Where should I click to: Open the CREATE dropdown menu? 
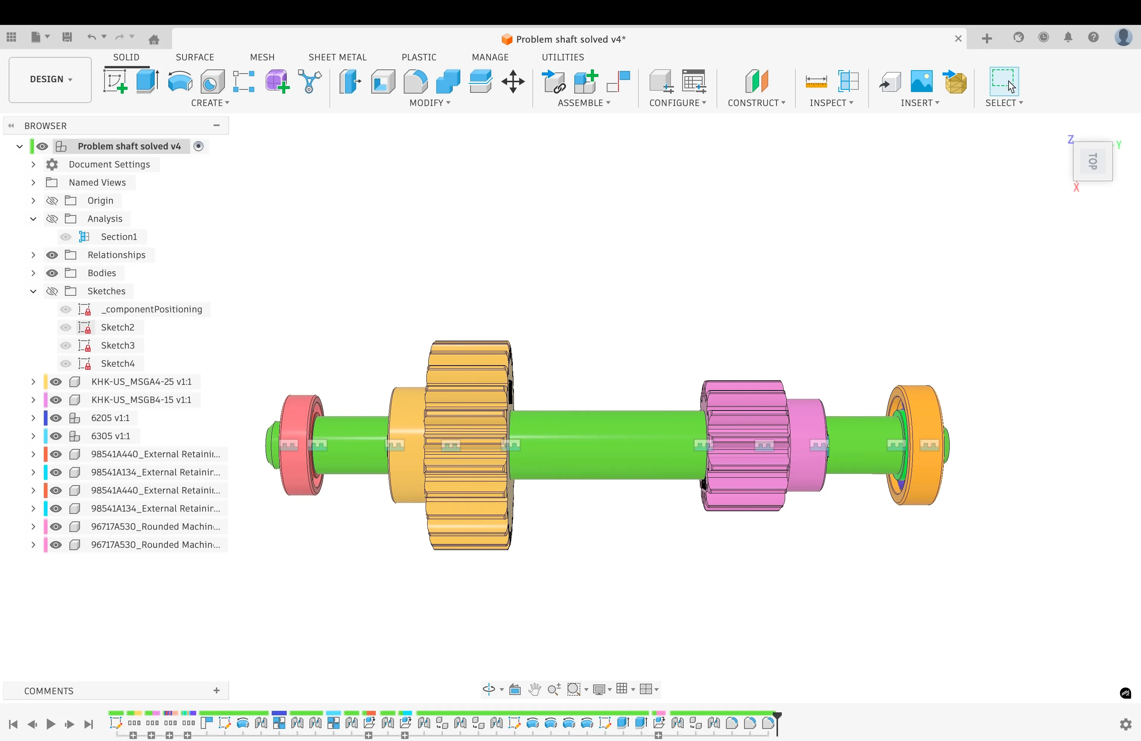[210, 103]
